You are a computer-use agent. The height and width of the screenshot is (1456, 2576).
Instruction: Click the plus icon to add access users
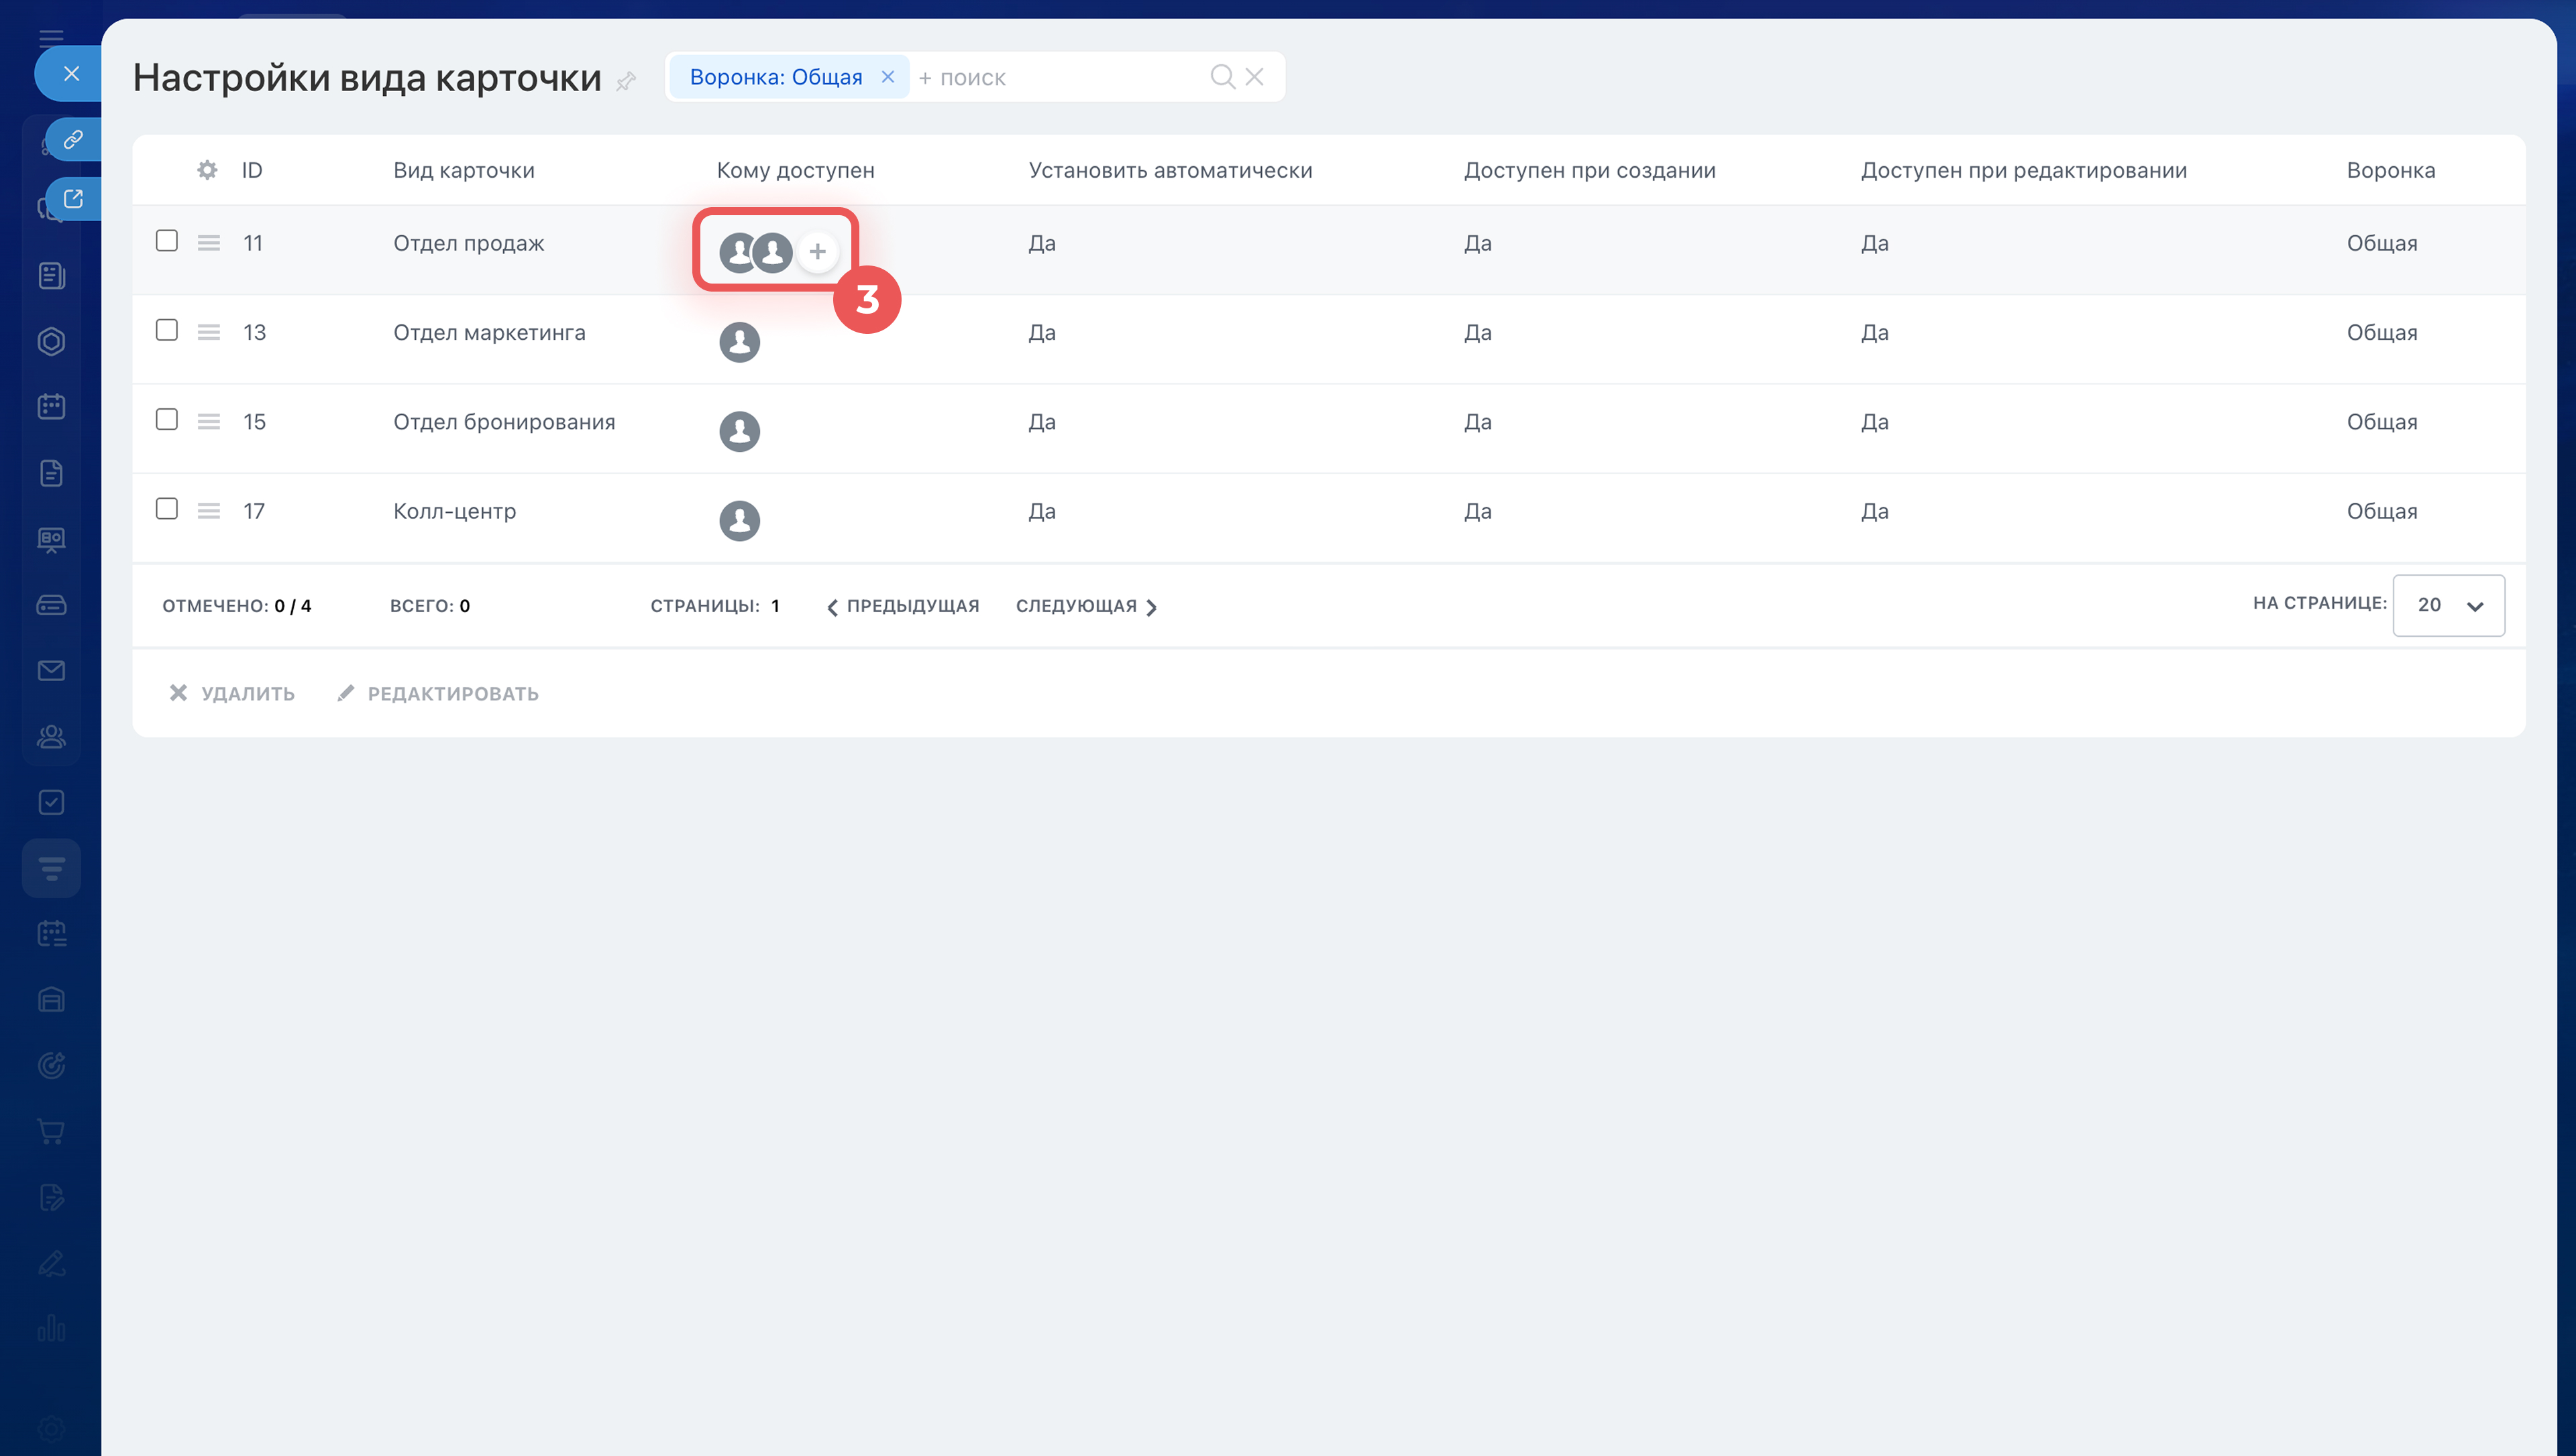click(817, 251)
